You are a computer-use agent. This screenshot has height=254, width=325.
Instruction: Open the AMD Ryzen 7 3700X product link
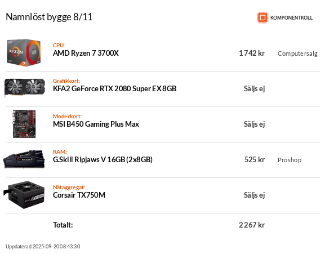coord(86,54)
